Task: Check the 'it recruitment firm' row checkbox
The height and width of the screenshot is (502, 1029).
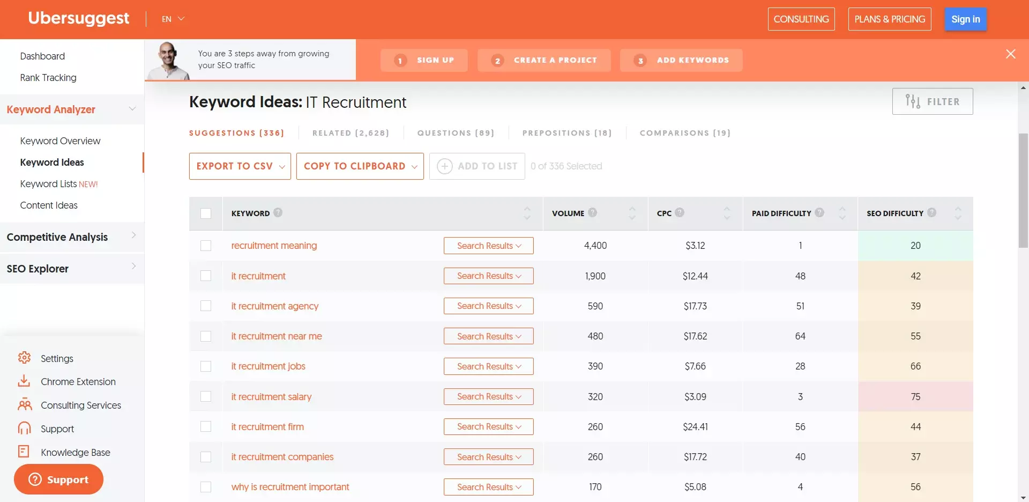Action: (206, 426)
